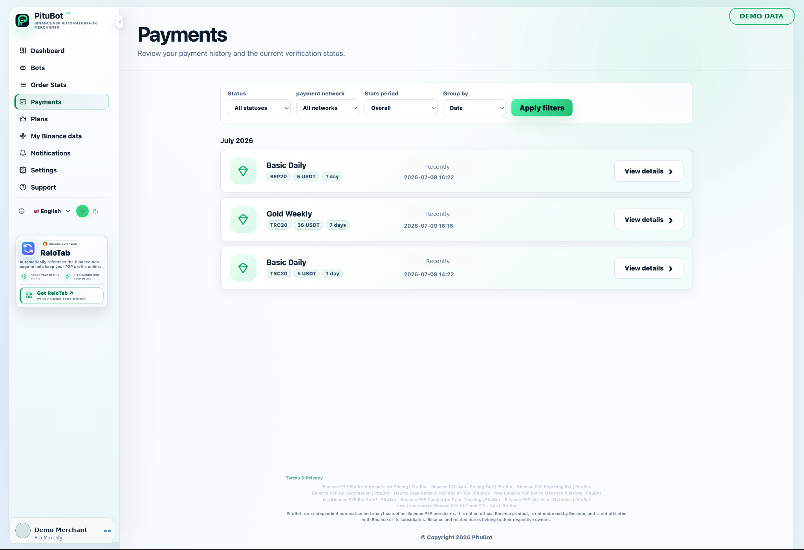The image size is (804, 550).
Task: Click the July 2026 group heading
Action: point(236,141)
